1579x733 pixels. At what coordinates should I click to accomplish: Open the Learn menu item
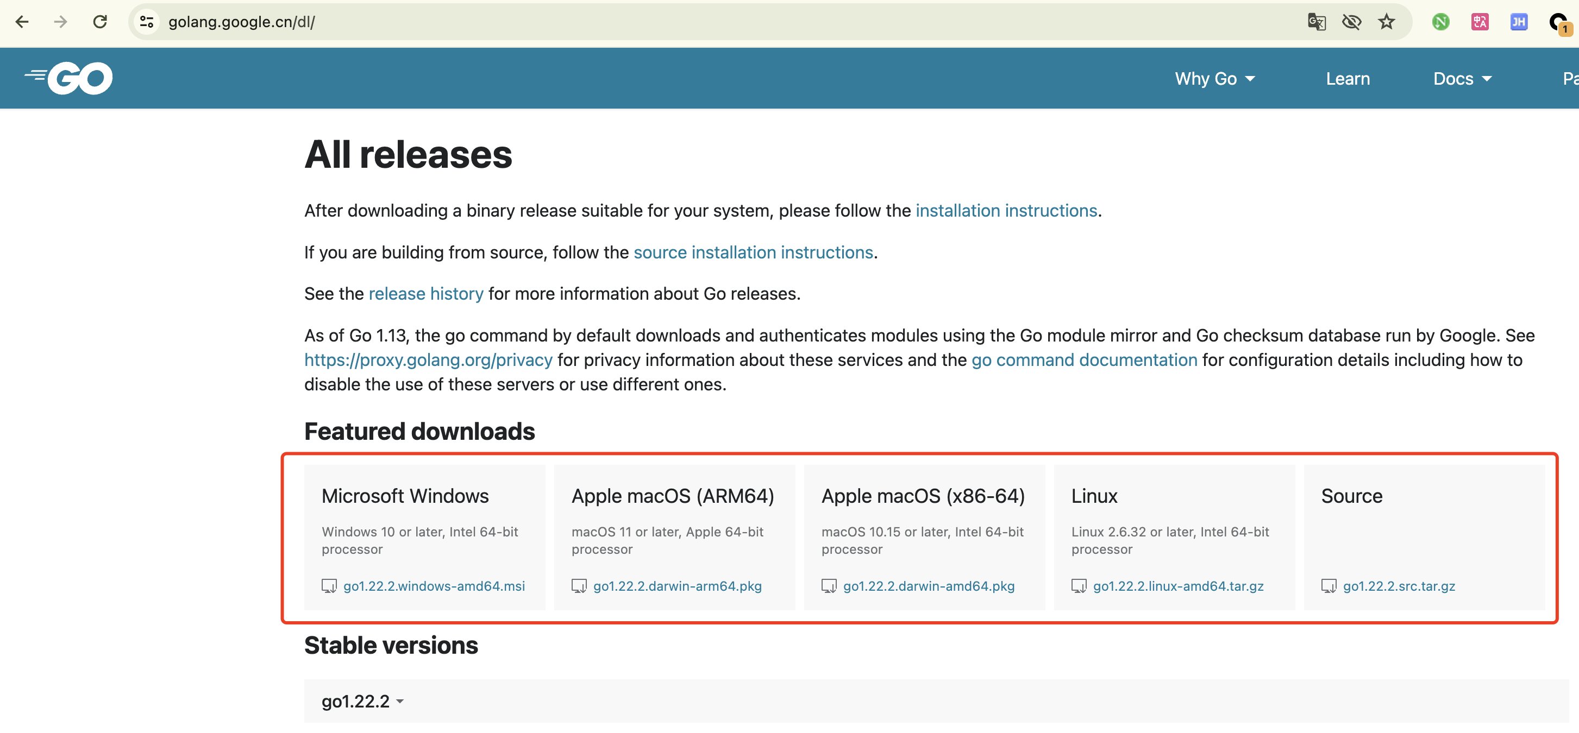[x=1348, y=79]
